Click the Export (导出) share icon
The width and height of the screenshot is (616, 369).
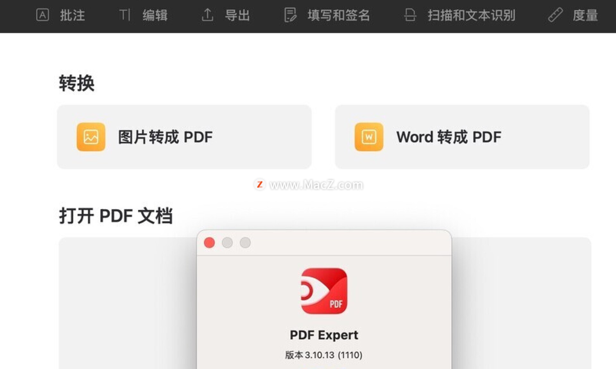pos(207,15)
